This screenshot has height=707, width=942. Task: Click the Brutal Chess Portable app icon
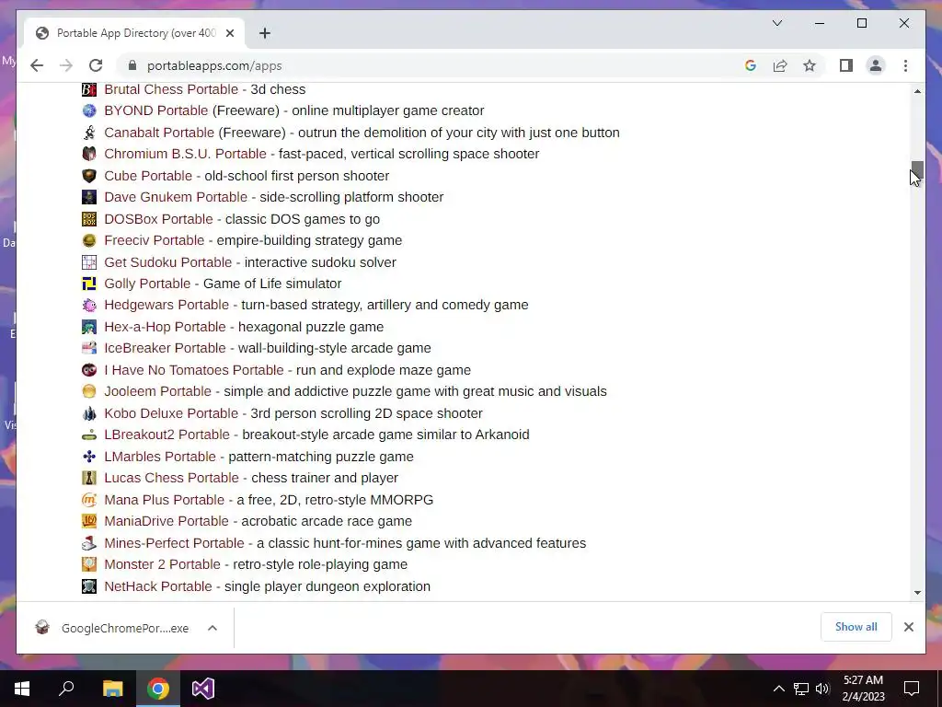click(89, 89)
